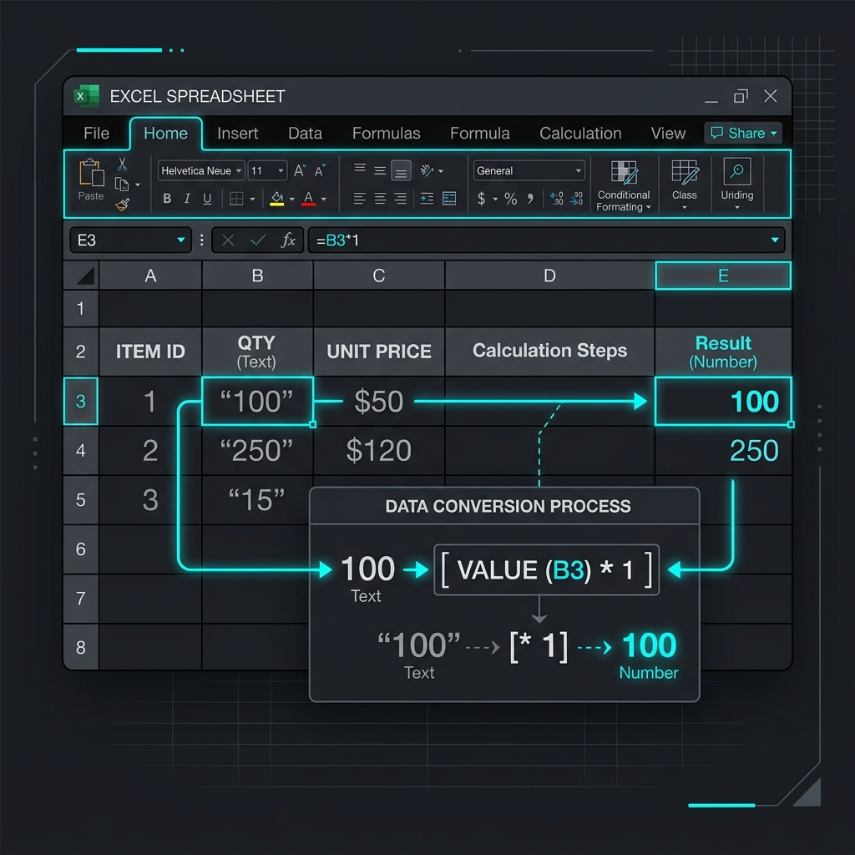Click the Class table pencil icon
The image size is (855, 855).
click(685, 172)
